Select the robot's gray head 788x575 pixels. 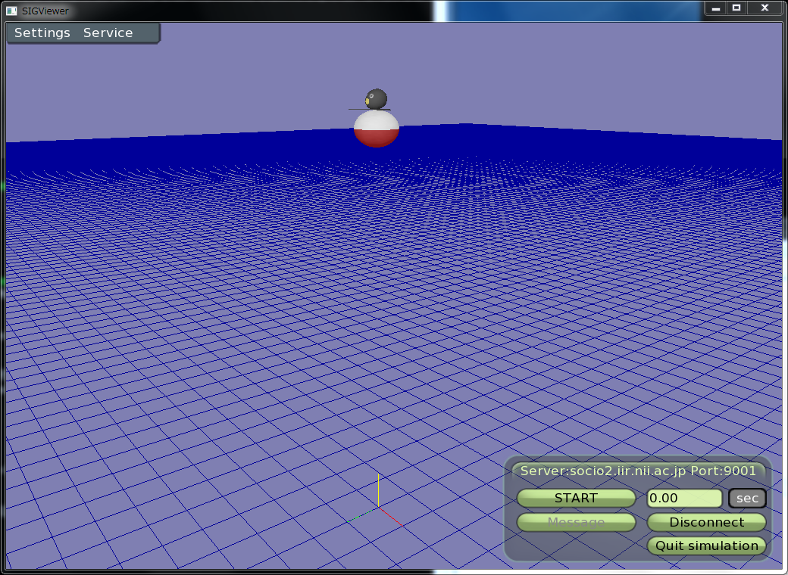point(377,98)
